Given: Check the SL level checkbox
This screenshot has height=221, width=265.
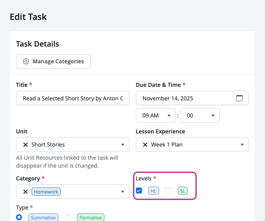Looking at the screenshot, I should 168,191.
